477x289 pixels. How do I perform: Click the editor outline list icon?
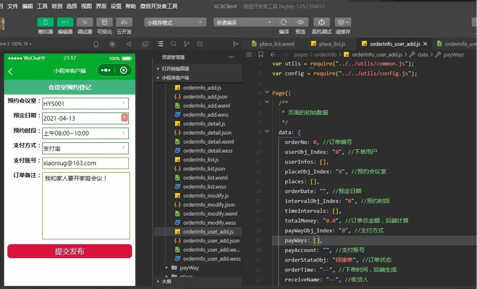point(249,54)
